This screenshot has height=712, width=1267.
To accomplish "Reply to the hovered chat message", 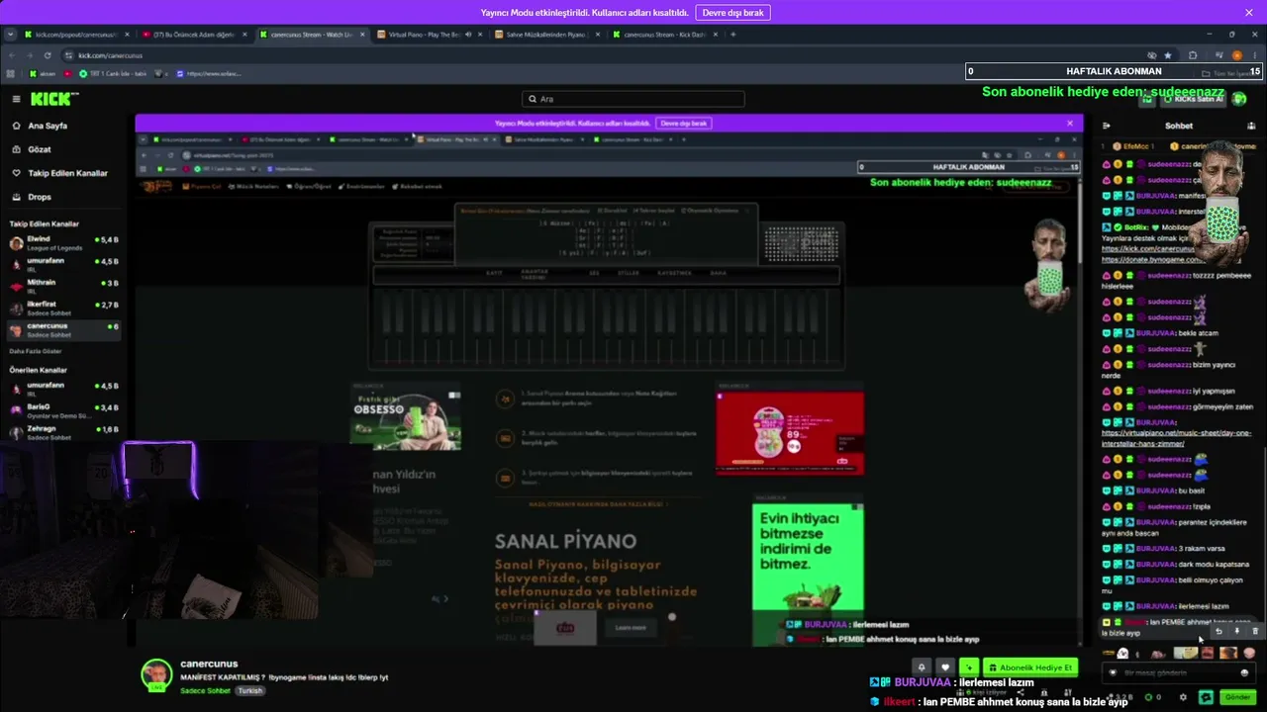I will [x=1218, y=631].
